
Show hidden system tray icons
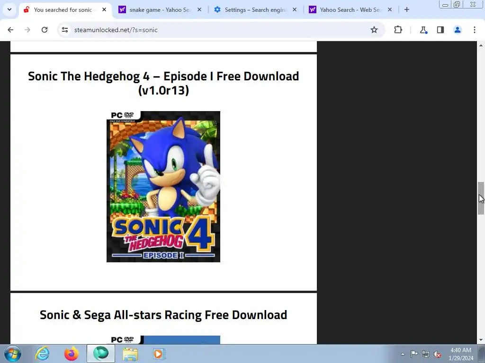(403, 354)
